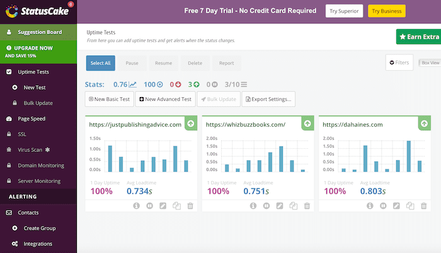
Task: Click the paused tests count in Stats
Action: pos(215,85)
